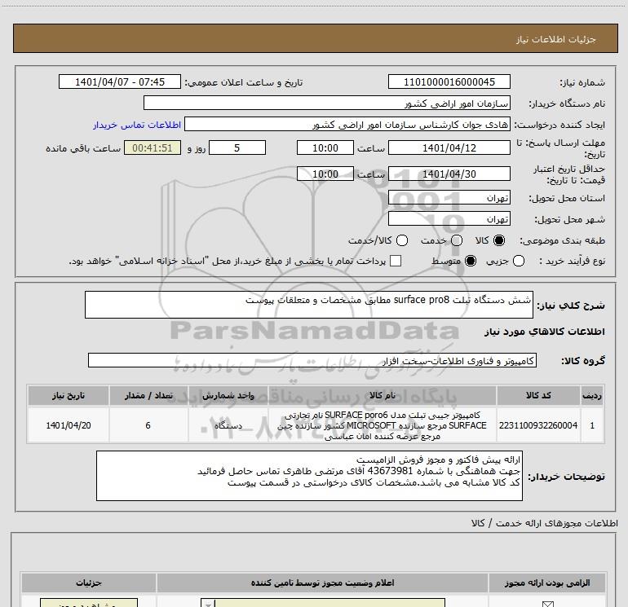
Task: Click the SURFACE product name cell
Action: pyautogui.click(x=382, y=425)
